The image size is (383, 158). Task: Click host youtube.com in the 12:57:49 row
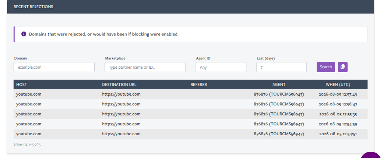(29, 94)
